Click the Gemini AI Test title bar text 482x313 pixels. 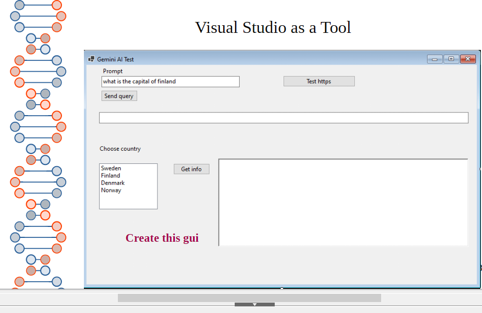point(116,59)
